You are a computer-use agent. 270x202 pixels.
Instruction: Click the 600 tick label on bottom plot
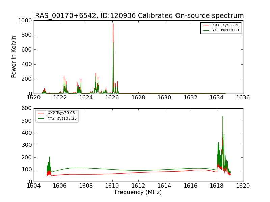[x=27, y=108]
